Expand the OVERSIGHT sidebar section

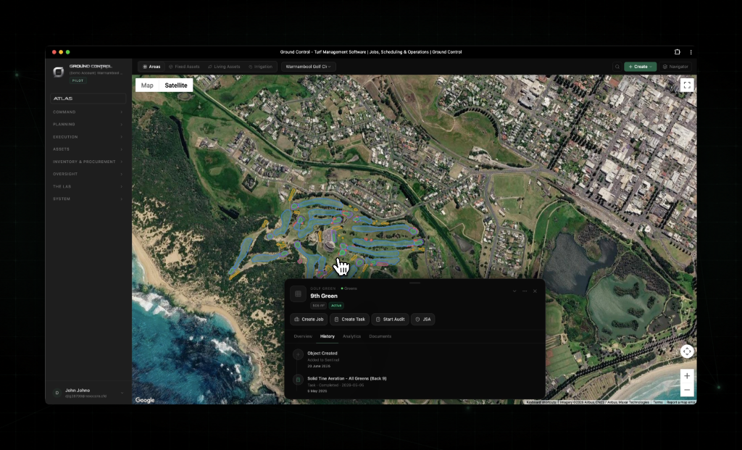coord(88,174)
